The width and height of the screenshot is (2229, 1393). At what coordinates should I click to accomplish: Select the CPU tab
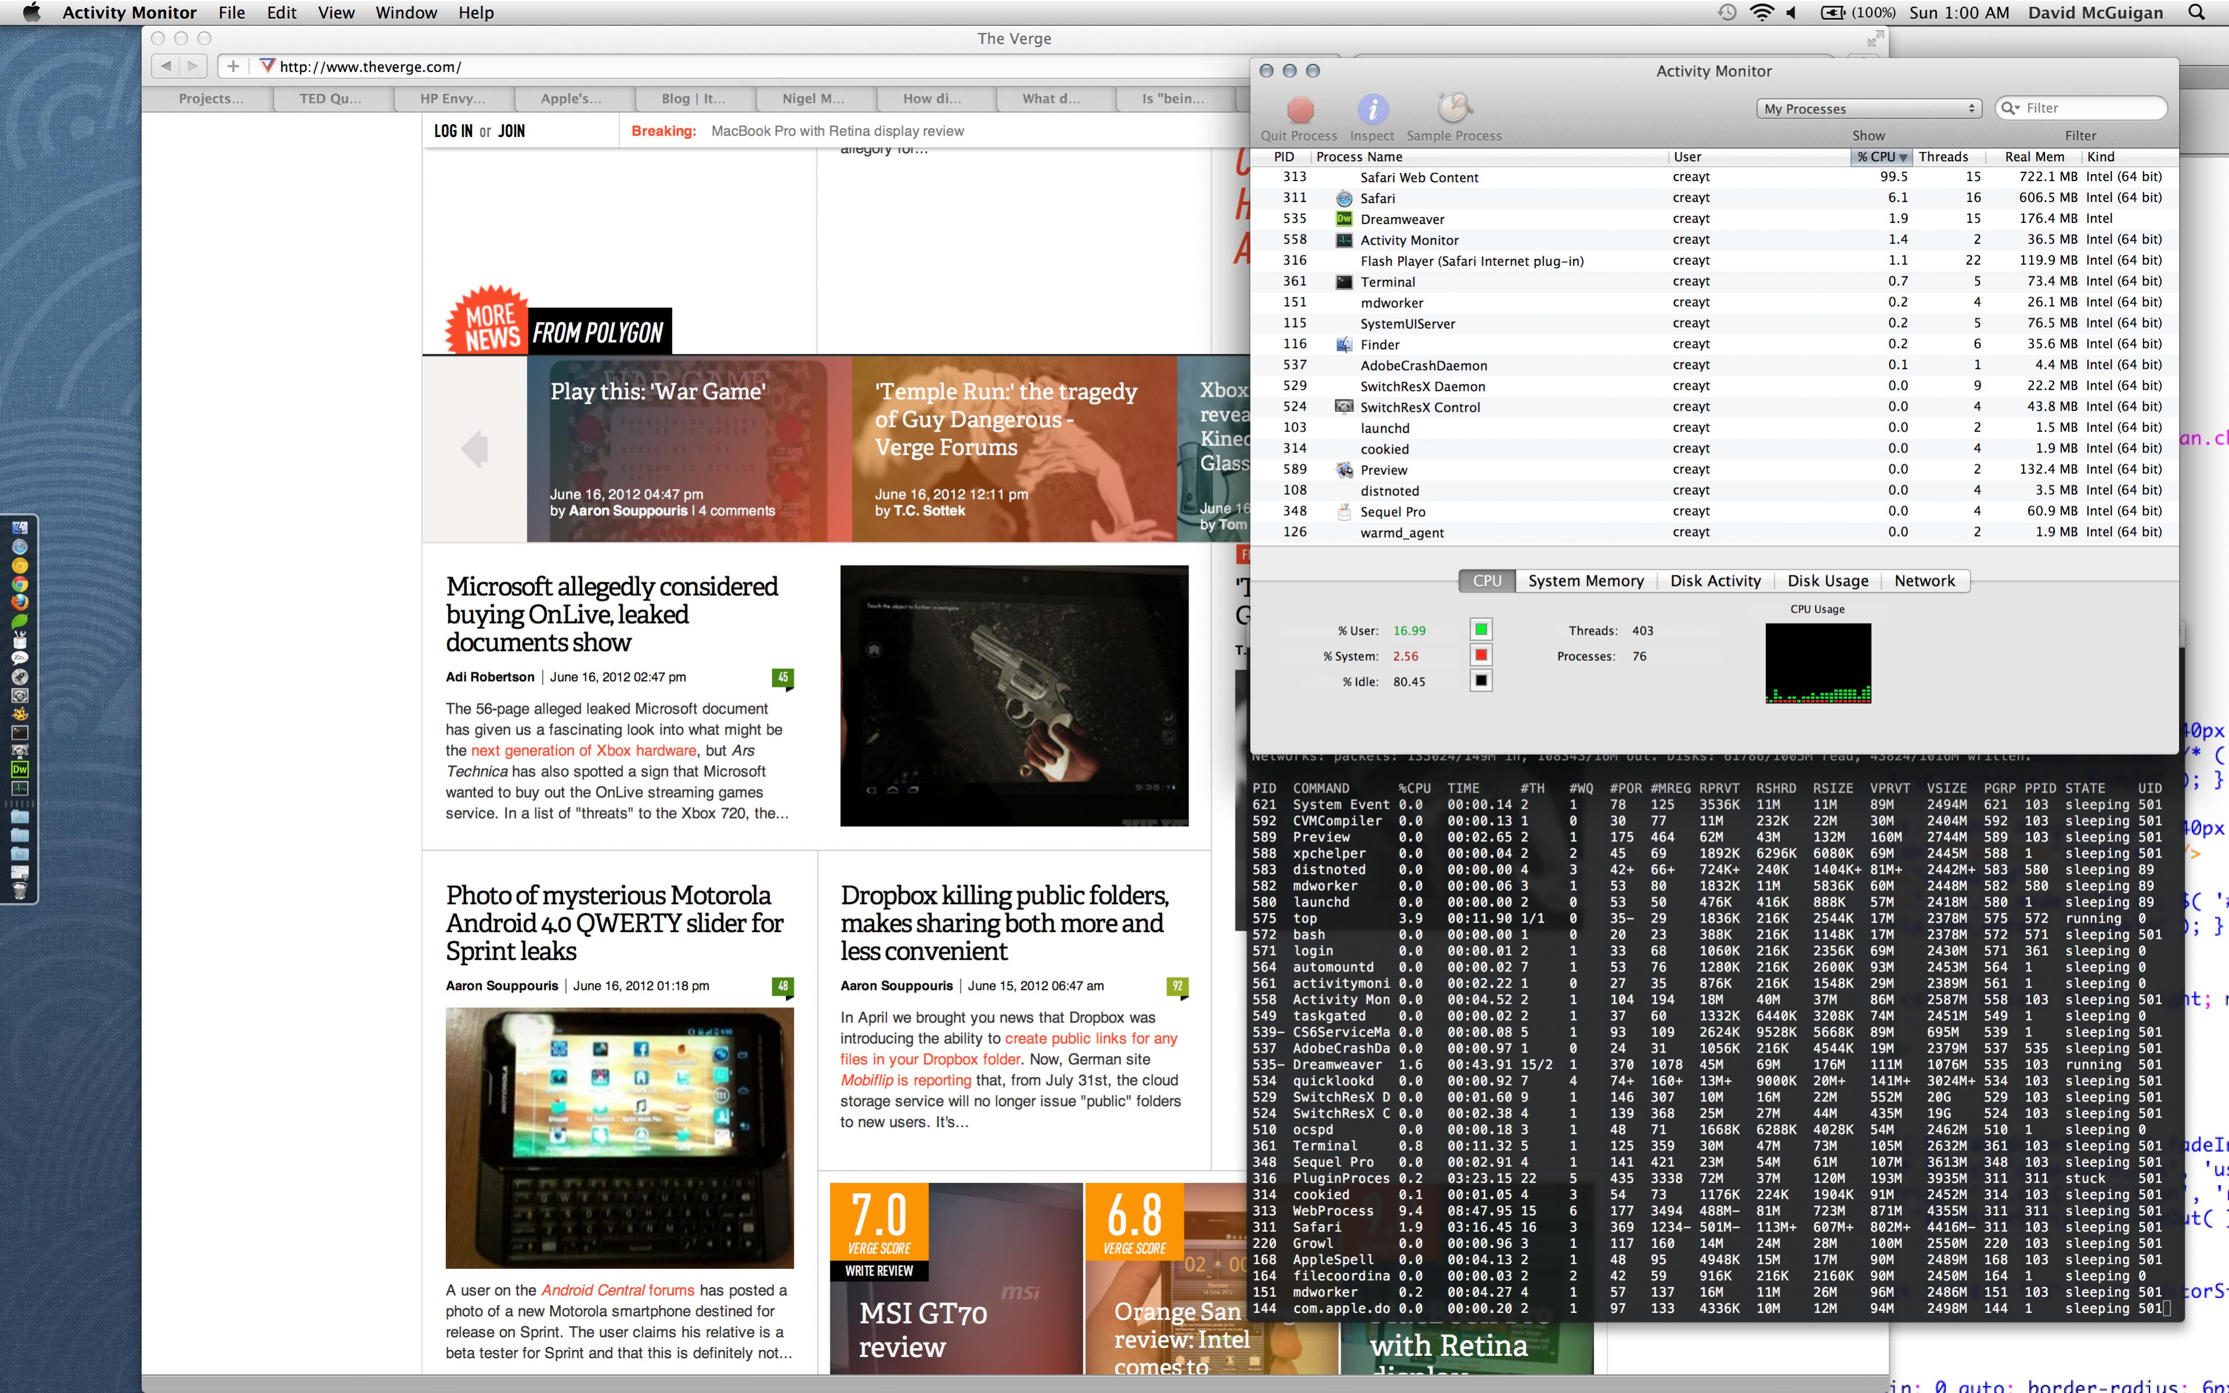1486,581
